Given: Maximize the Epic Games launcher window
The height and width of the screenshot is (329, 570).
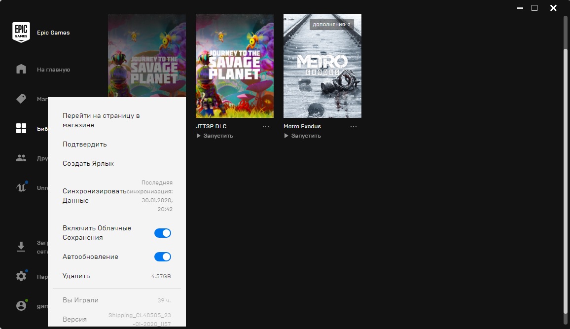Looking at the screenshot, I should coord(534,8).
